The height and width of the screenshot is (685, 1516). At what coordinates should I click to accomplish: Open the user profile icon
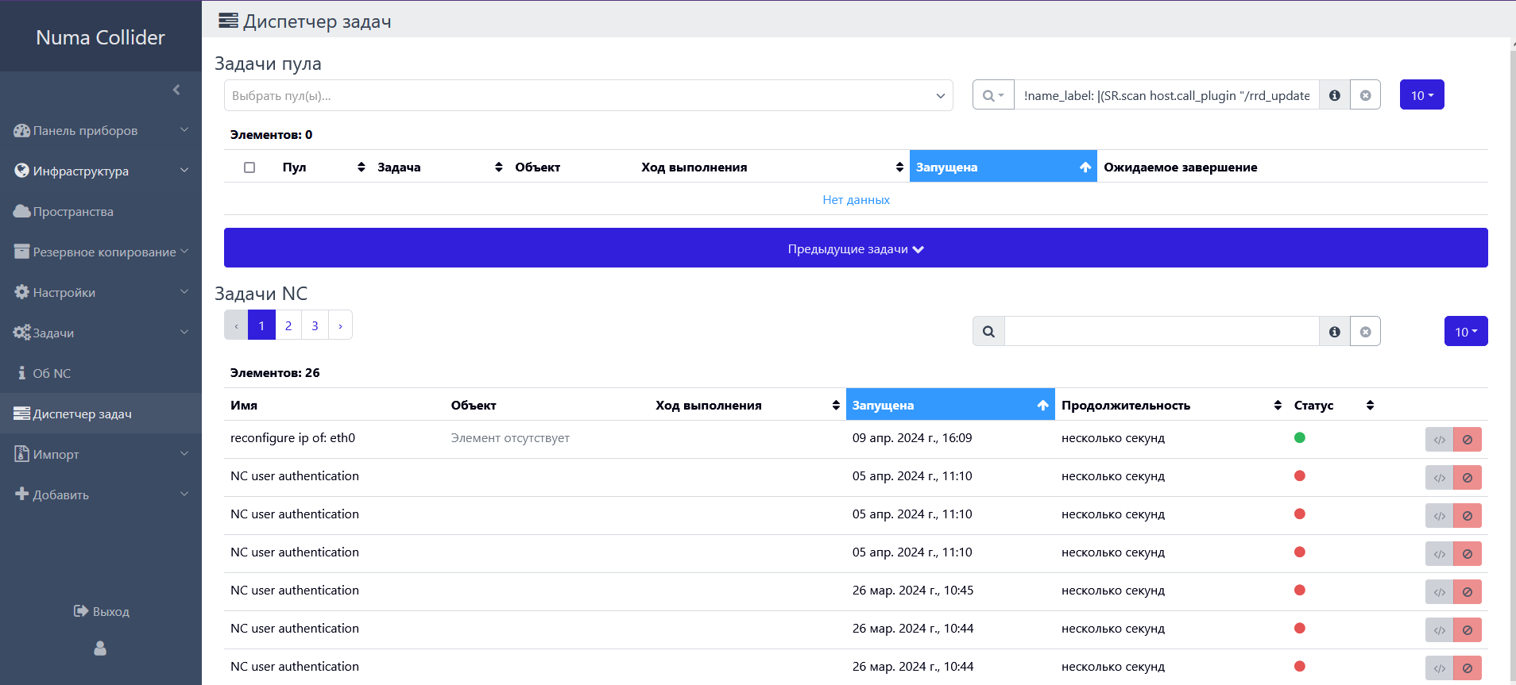click(100, 648)
